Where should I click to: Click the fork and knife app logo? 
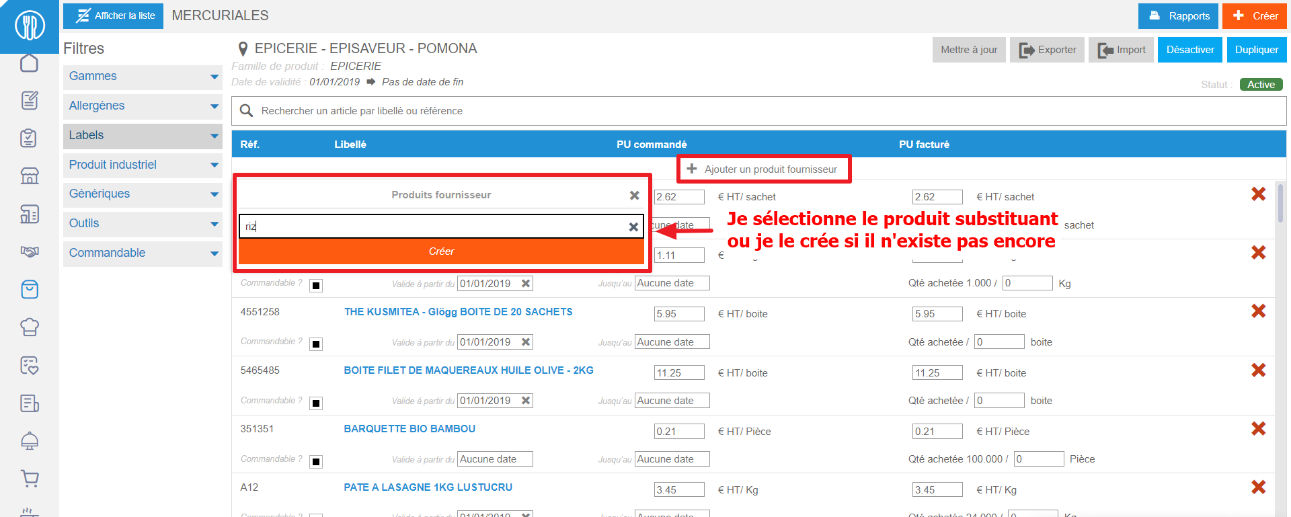pos(30,26)
